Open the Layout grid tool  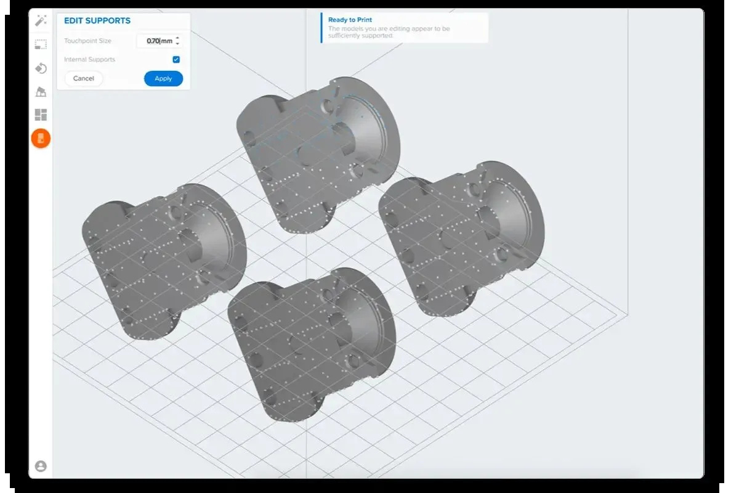(x=41, y=115)
